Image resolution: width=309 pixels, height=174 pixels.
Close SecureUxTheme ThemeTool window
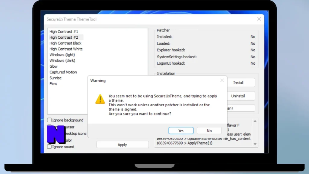click(x=259, y=19)
